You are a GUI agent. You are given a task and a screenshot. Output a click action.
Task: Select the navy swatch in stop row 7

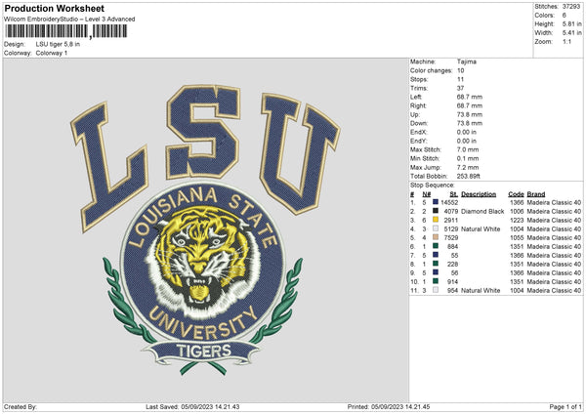436,255
